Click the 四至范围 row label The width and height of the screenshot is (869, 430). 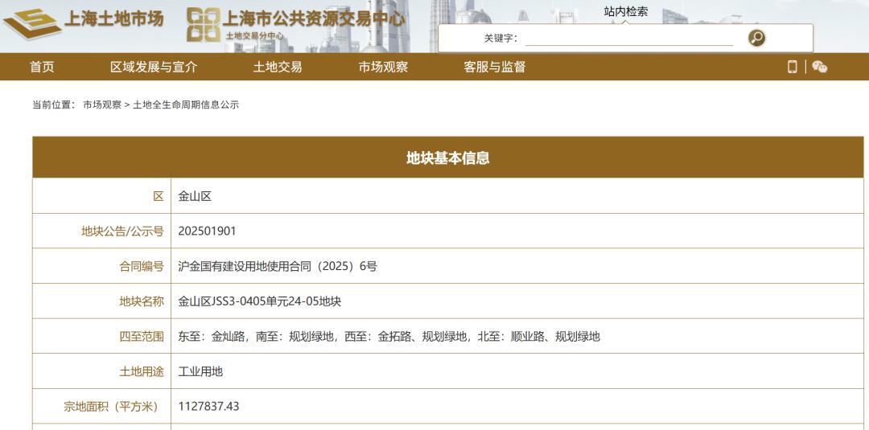tap(142, 336)
